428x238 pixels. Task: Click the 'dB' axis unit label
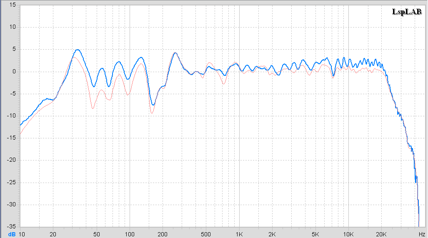(12, 234)
